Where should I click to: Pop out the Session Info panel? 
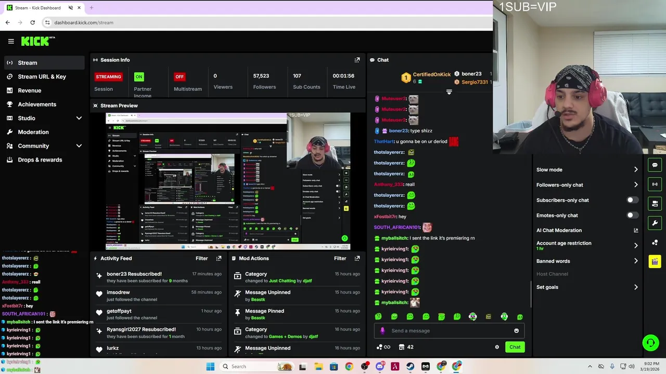pos(357,60)
